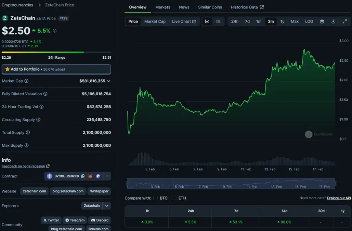The image size is (352, 231).
Task: Open the price change info icon beside 5.5%
Action: coord(54,31)
